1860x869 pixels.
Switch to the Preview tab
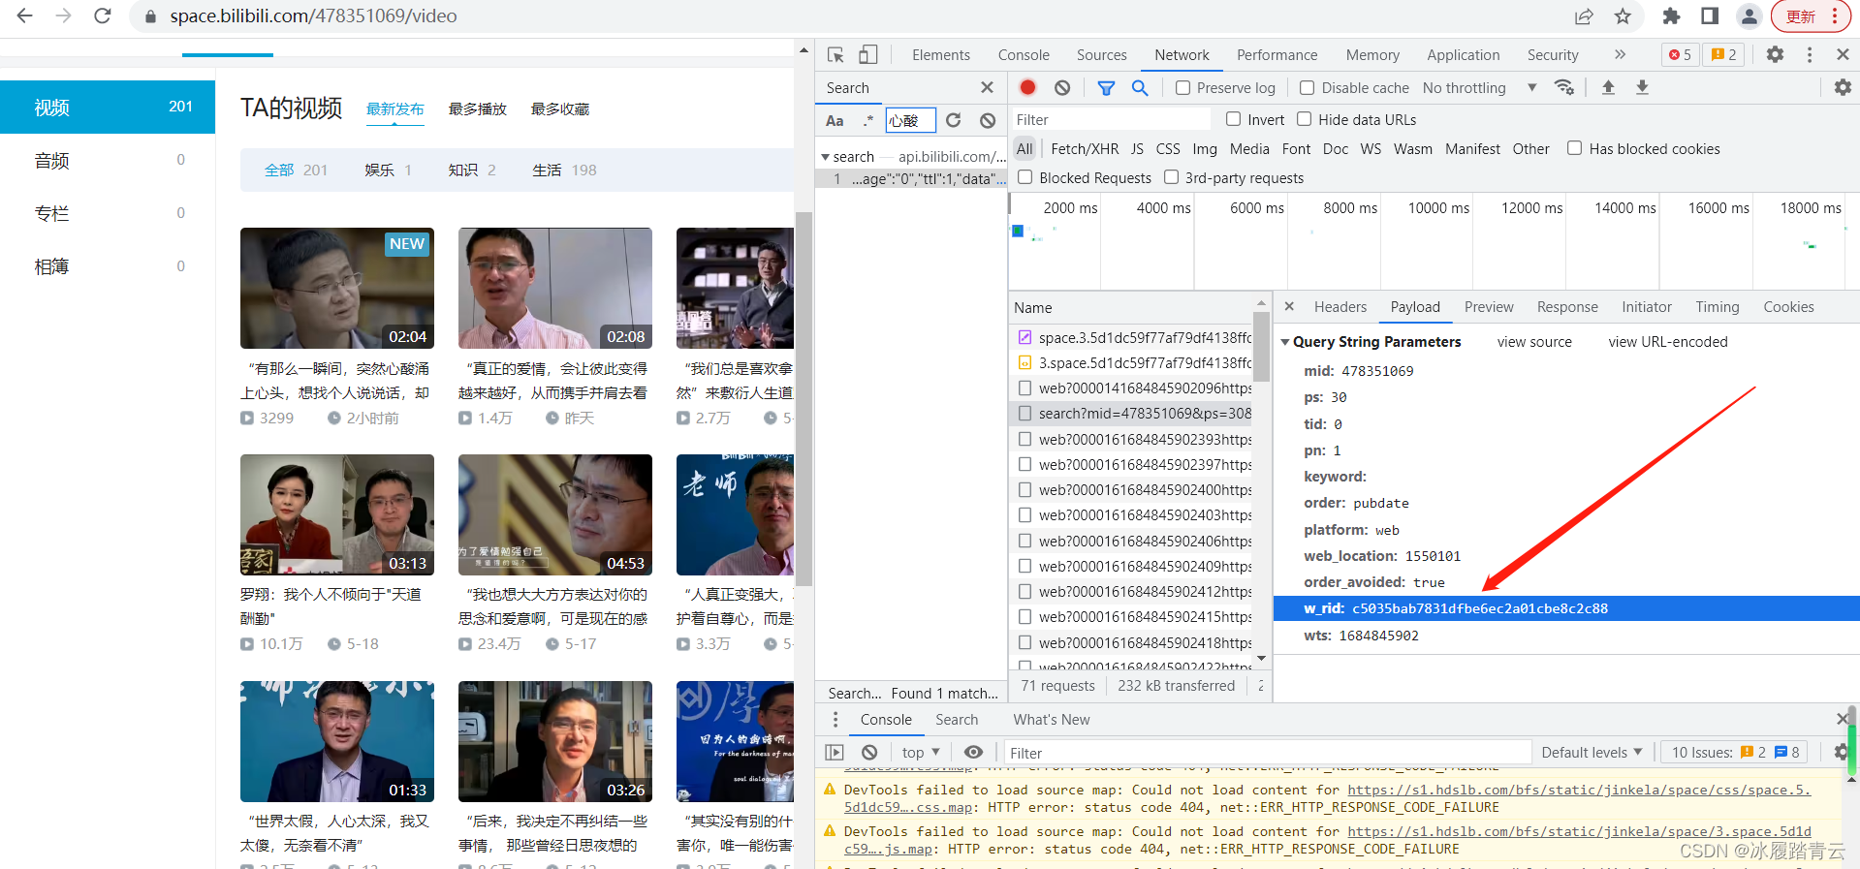coord(1489,306)
